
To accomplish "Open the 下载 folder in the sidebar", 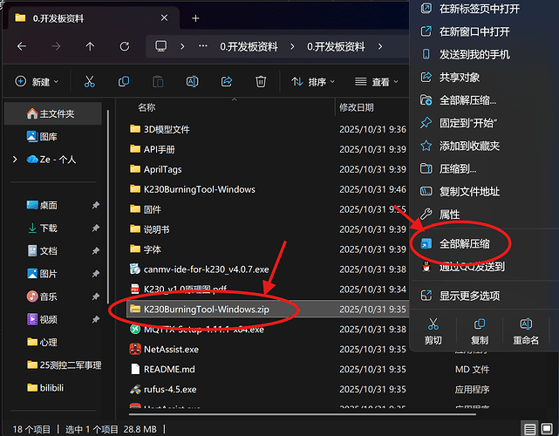I will tap(48, 228).
